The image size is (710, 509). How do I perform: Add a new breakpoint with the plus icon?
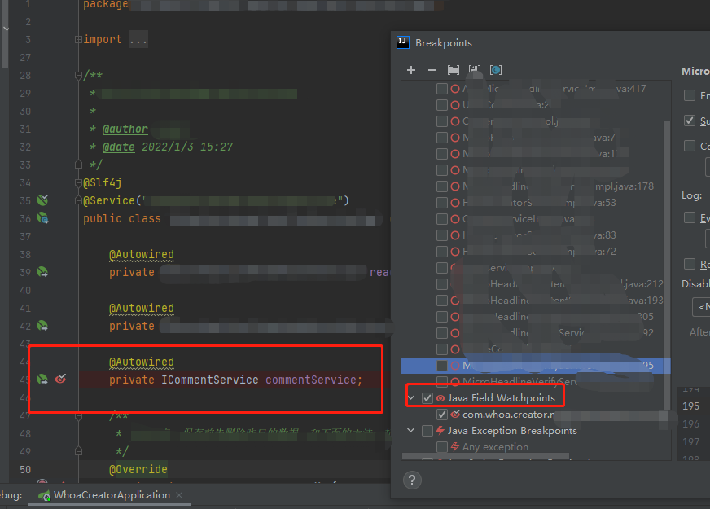(410, 70)
